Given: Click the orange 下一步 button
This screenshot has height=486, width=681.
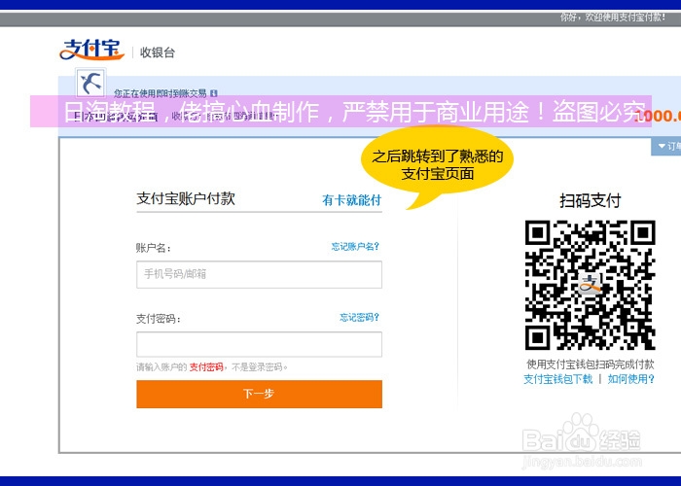Looking at the screenshot, I should coord(260,394).
